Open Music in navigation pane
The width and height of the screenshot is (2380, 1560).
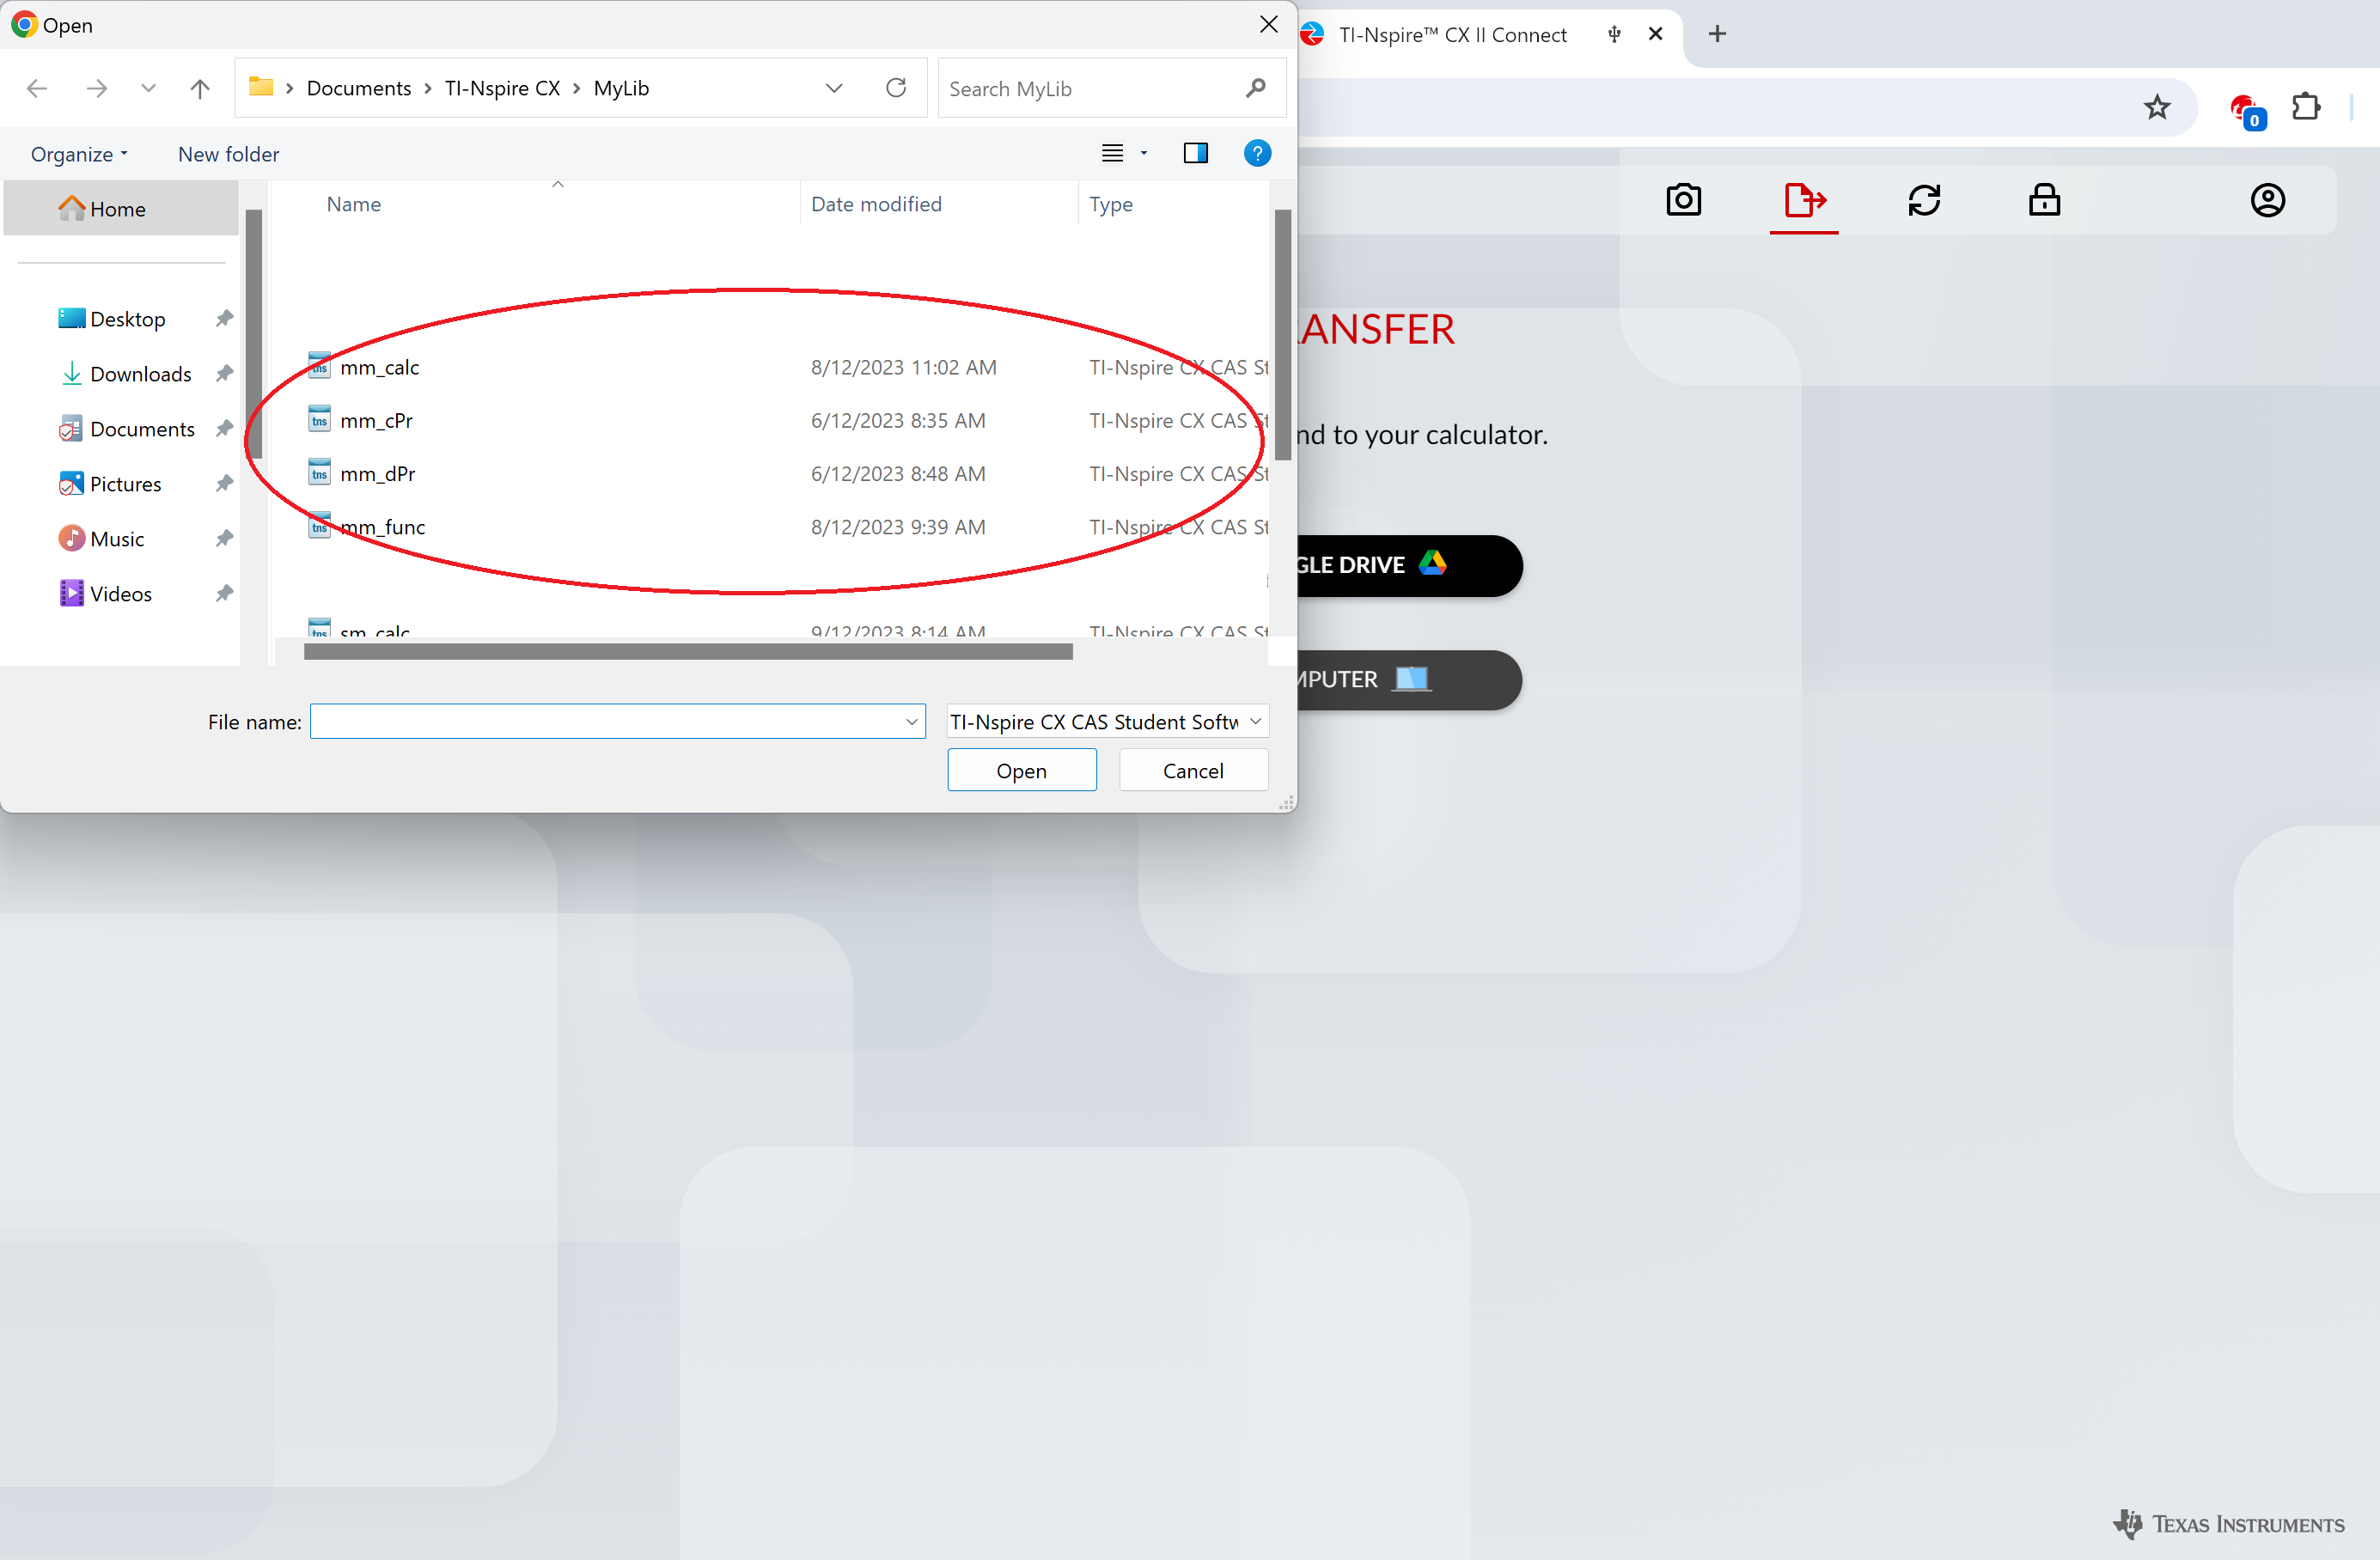click(117, 539)
